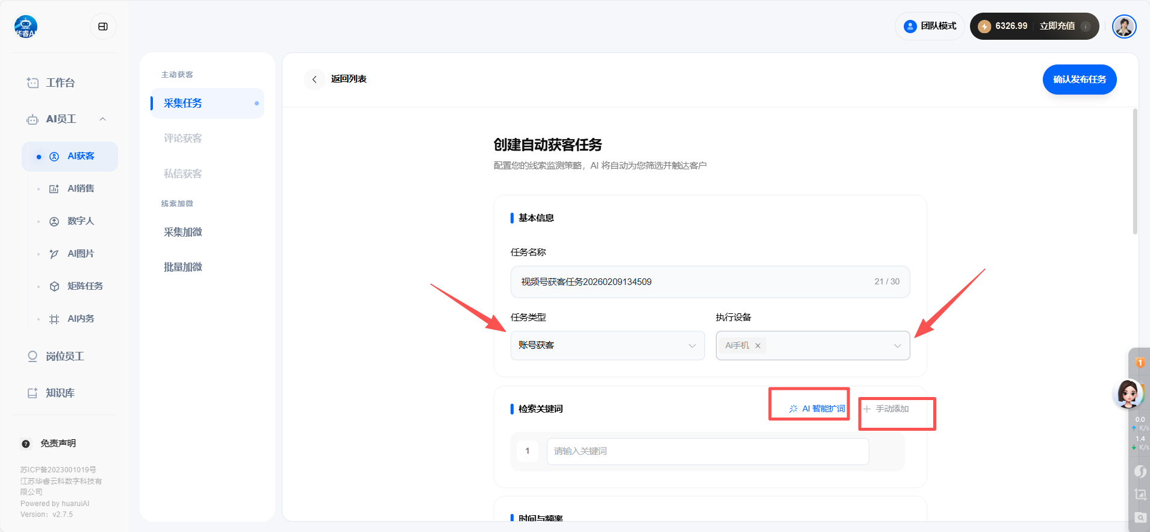Click the 确认发布任务 button
This screenshot has height=532, width=1150.
click(x=1079, y=80)
